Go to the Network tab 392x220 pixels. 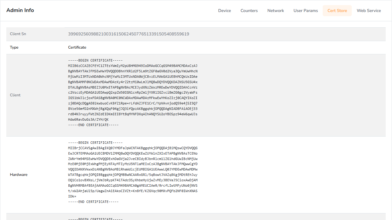click(x=276, y=11)
